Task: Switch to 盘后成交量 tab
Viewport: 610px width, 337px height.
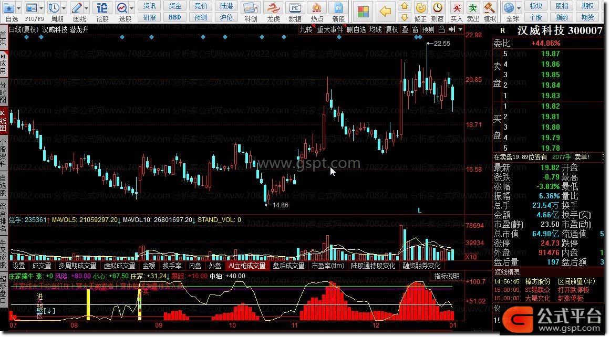Action: click(288, 266)
